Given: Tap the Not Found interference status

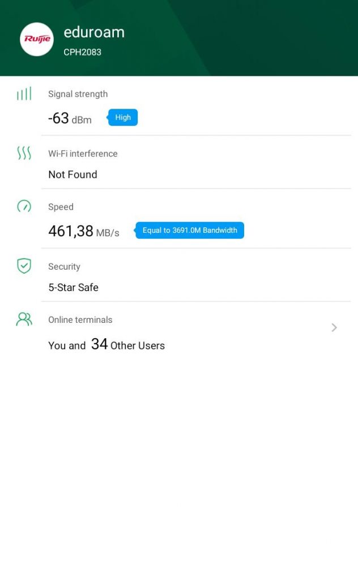Looking at the screenshot, I should coord(73,174).
